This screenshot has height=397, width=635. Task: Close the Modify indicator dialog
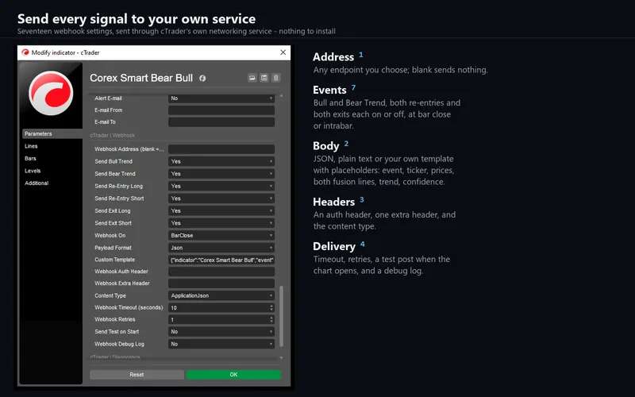[283, 52]
